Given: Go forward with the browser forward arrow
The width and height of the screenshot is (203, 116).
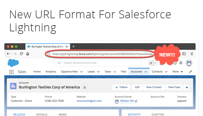Looking at the screenshot, I should coord(15,54).
